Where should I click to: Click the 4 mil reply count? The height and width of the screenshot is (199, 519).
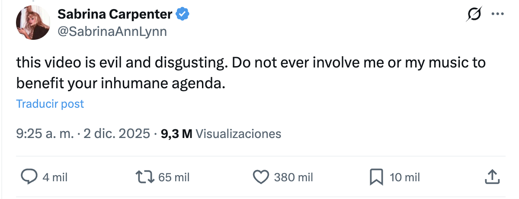(55, 177)
